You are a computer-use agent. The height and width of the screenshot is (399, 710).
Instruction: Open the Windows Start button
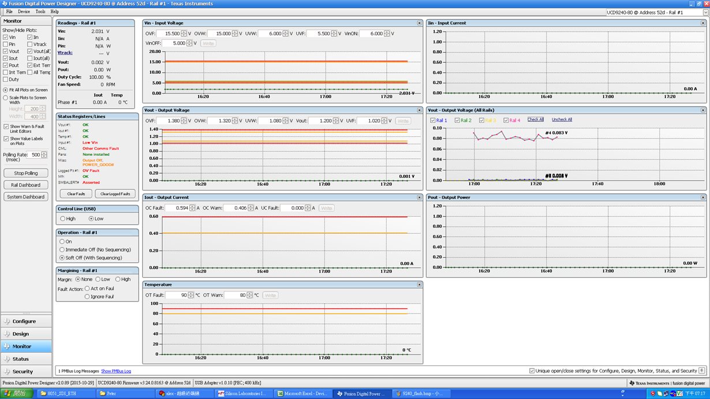tap(17, 393)
